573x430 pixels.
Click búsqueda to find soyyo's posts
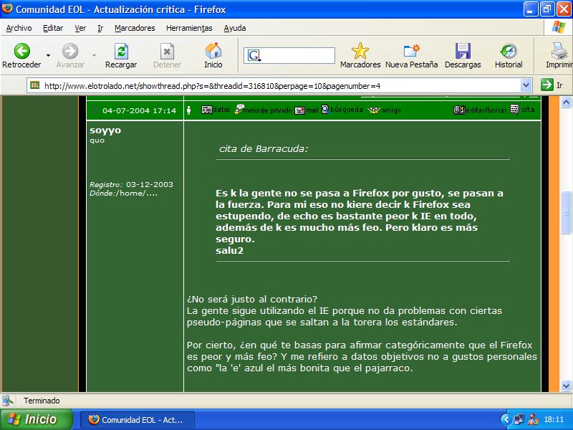[x=342, y=110]
